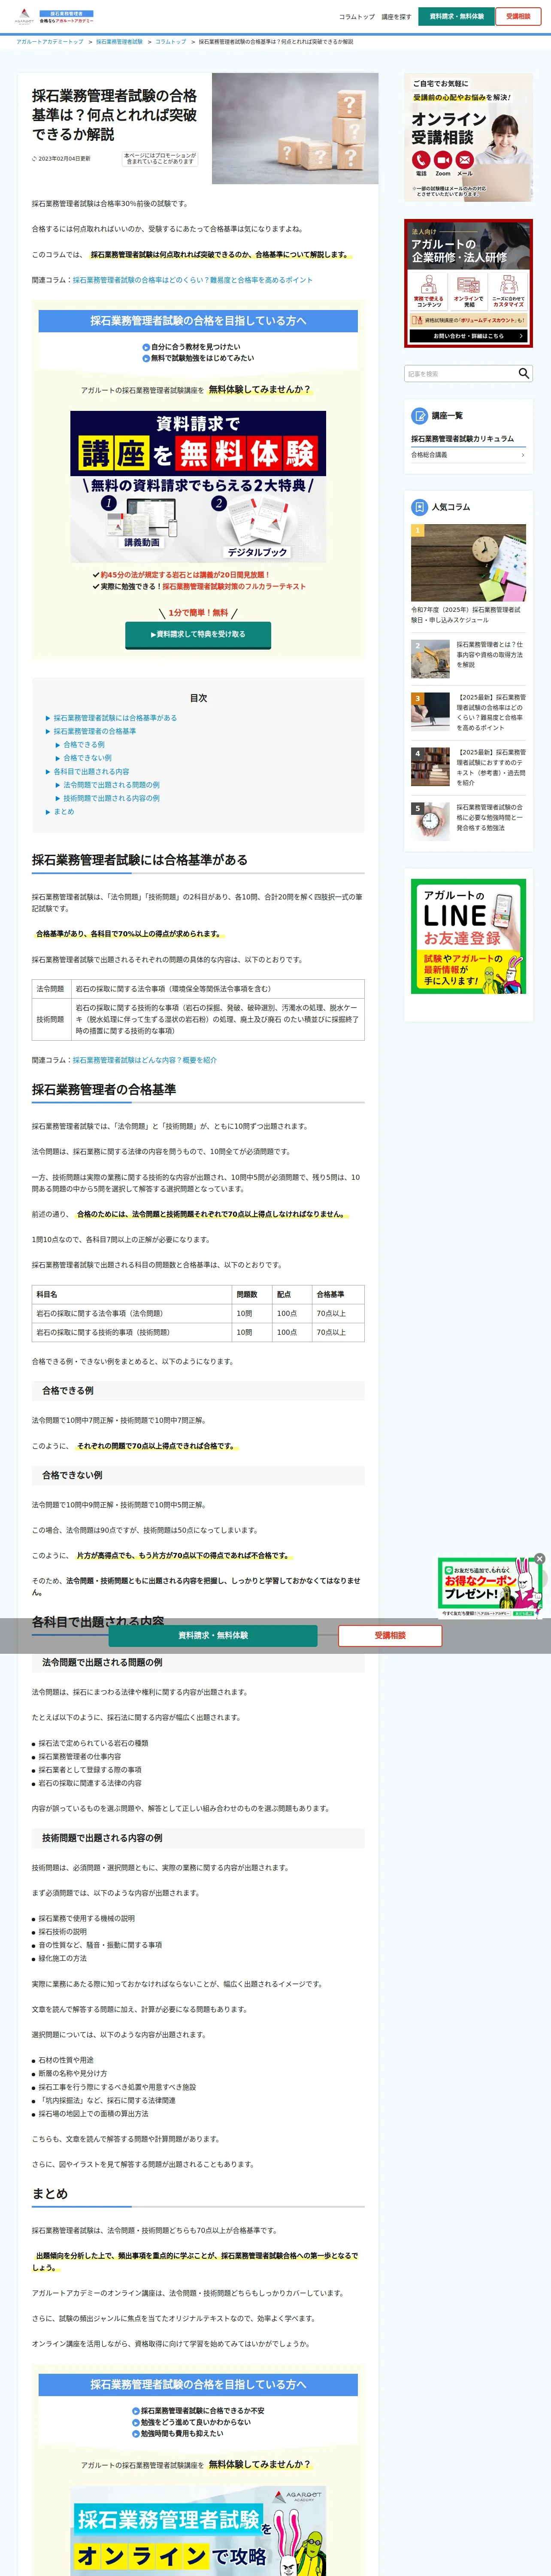The width and height of the screenshot is (551, 2576).
Task: Open 採石業務管理者試験 breadcrumb link
Action: 119,42
